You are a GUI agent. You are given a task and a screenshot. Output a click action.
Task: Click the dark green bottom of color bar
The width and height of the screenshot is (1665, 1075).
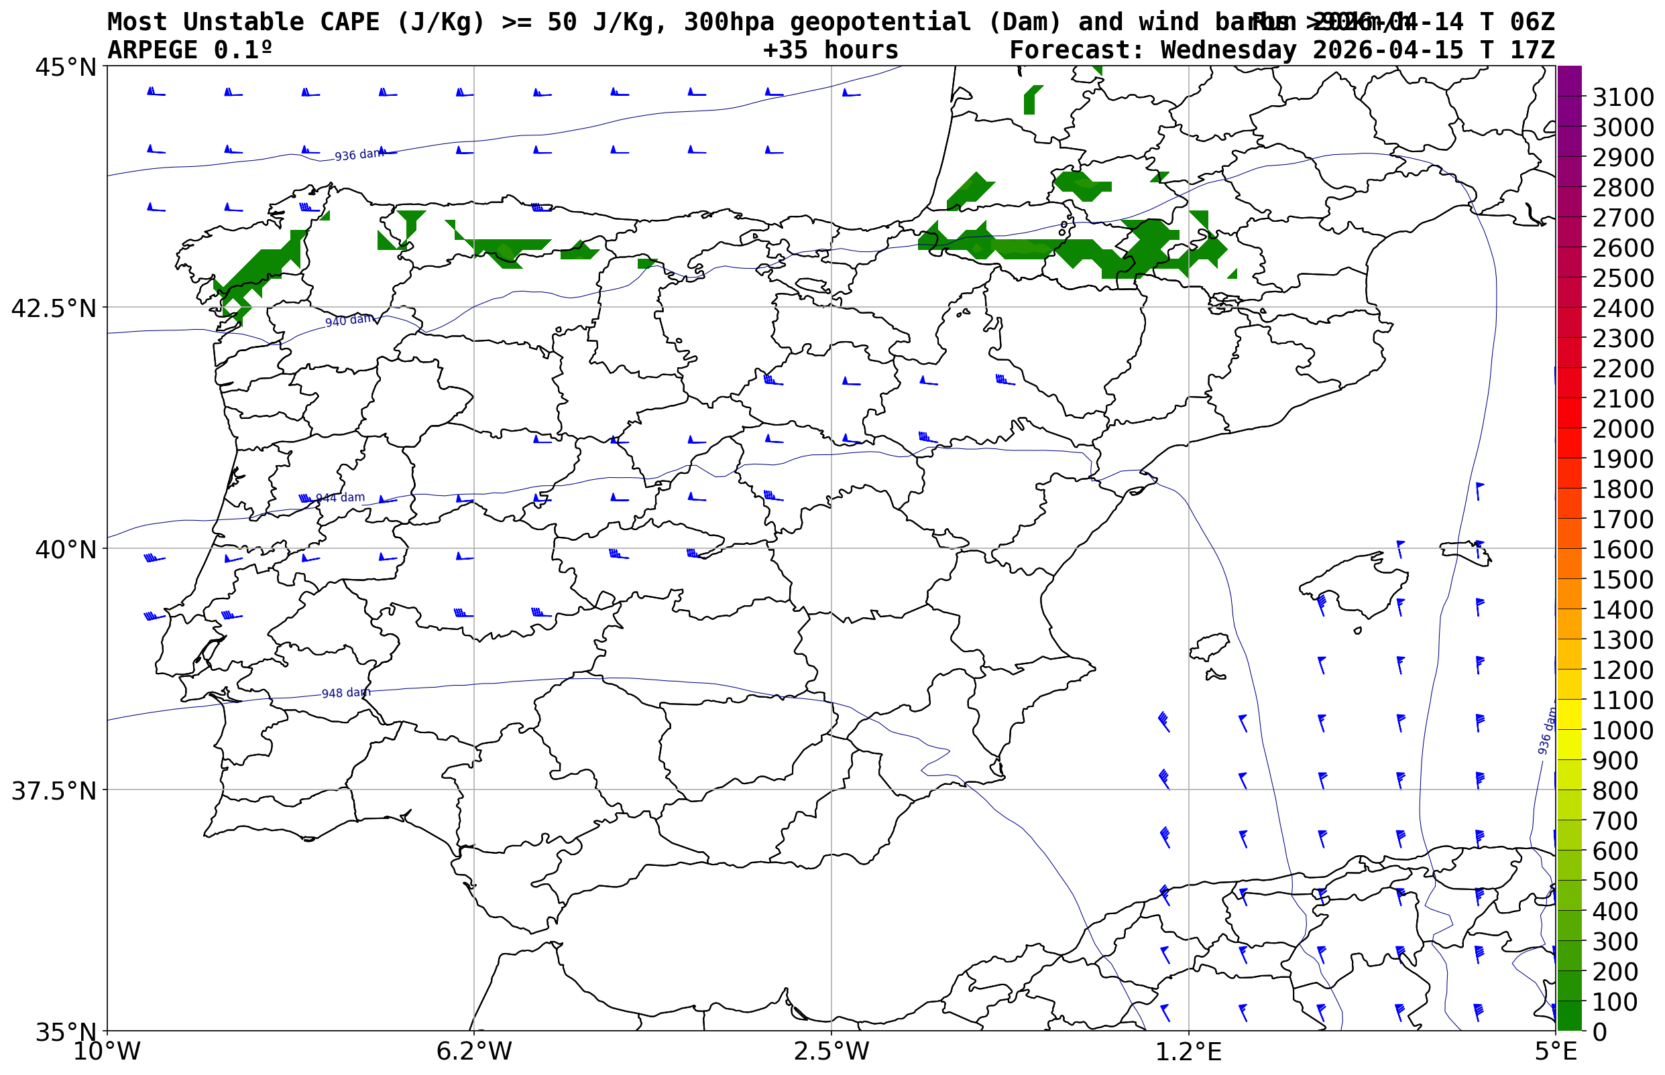[x=1569, y=1017]
